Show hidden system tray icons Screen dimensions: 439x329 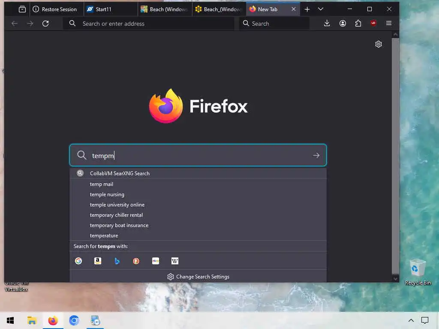411,320
